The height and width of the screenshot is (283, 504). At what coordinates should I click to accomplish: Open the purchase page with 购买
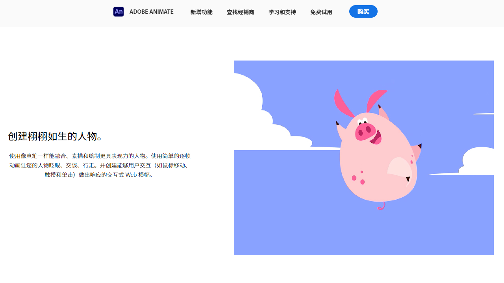363,11
